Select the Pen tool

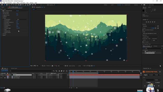click(x=21, y=5)
